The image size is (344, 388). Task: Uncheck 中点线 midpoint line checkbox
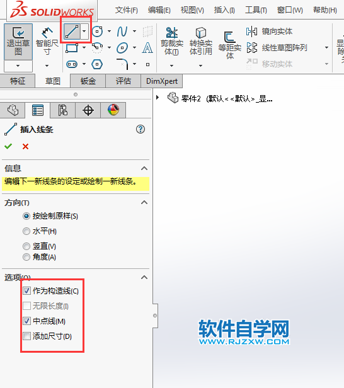point(26,321)
